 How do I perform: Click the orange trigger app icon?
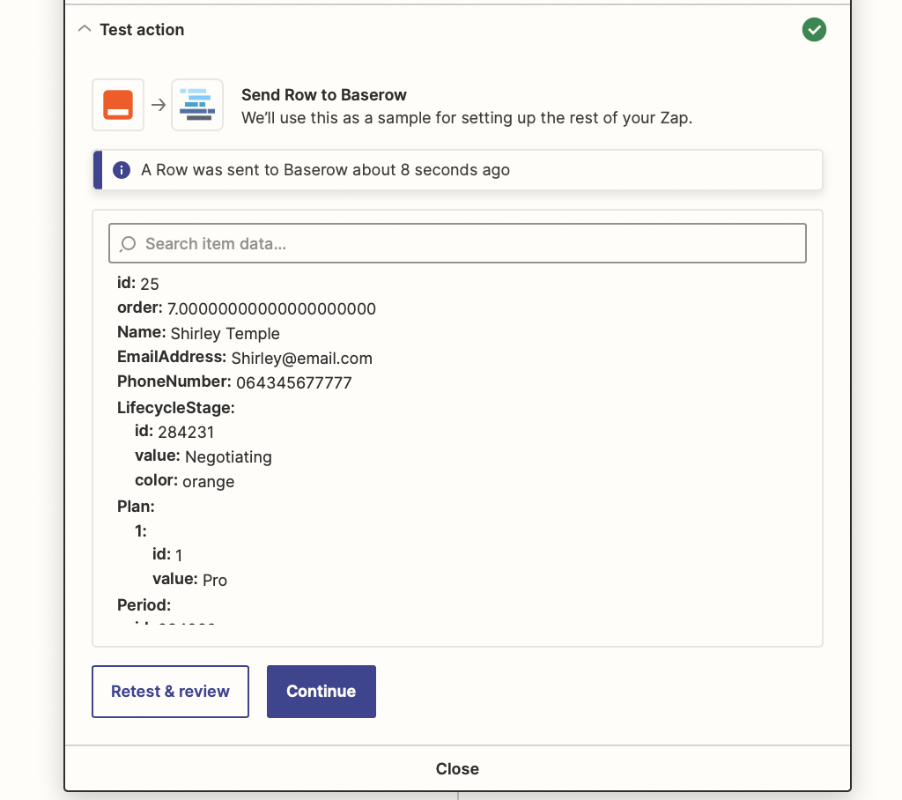coord(118,105)
